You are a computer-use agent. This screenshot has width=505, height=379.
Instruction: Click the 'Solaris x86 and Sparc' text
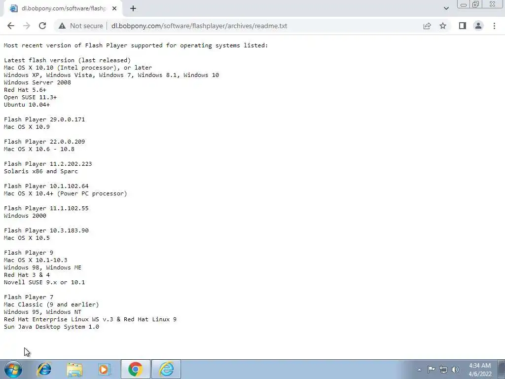[41, 171]
